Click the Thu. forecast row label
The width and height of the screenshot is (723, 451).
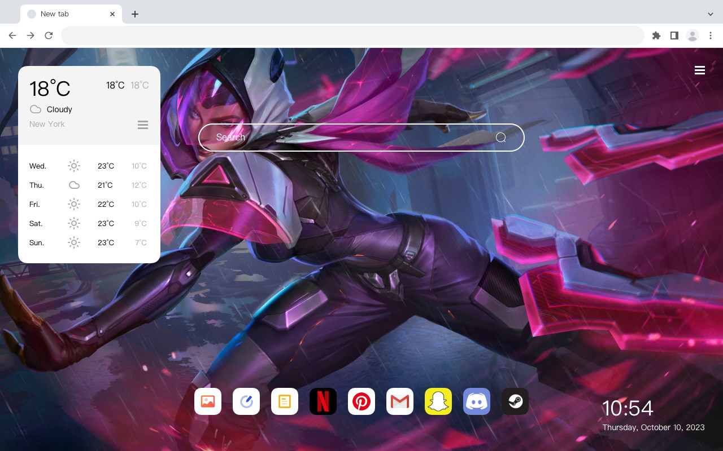pos(37,185)
